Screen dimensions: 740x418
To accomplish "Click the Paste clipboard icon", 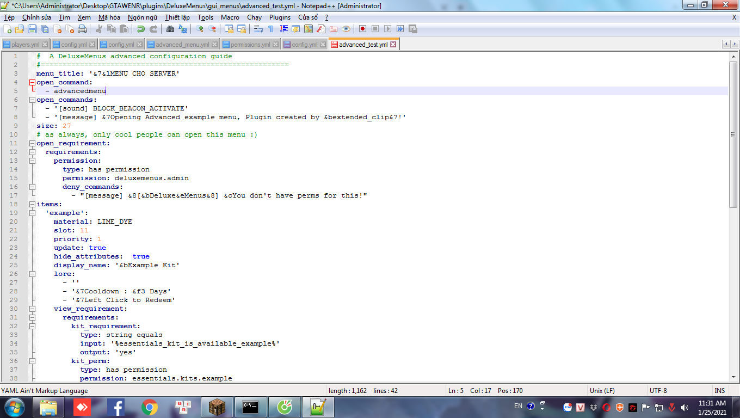I will tap(124, 29).
